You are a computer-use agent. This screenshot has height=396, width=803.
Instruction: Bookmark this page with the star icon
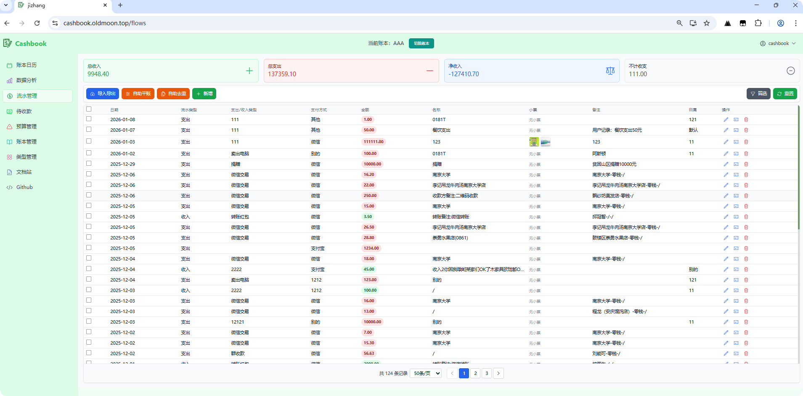coord(707,23)
